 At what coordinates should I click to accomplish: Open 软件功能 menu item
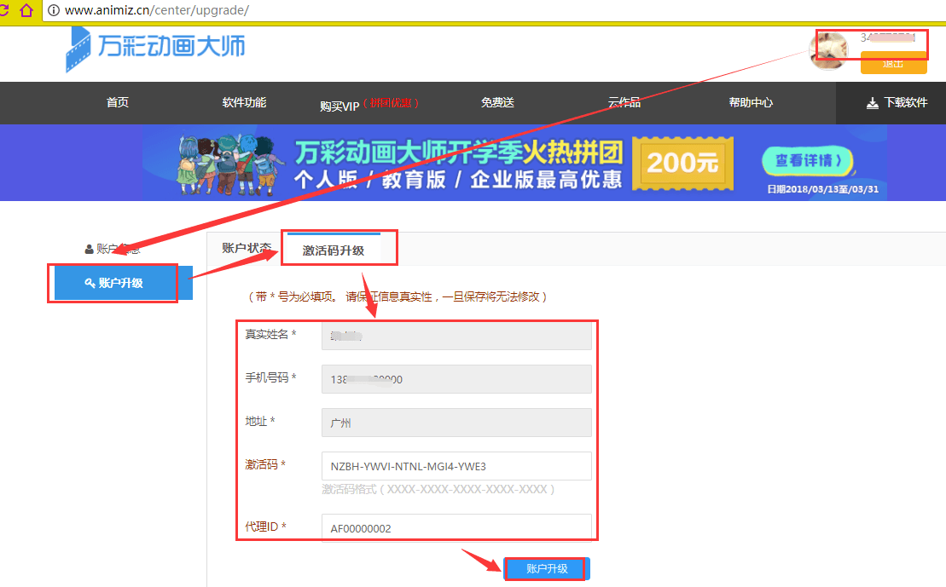tap(244, 102)
